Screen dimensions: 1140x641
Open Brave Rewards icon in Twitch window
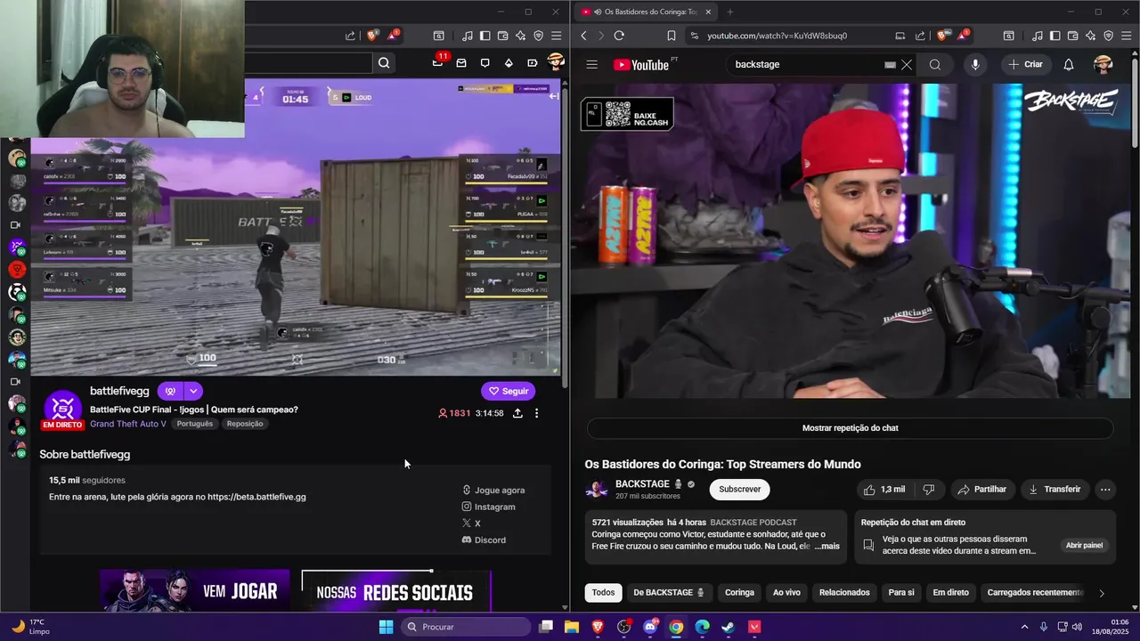coord(393,36)
